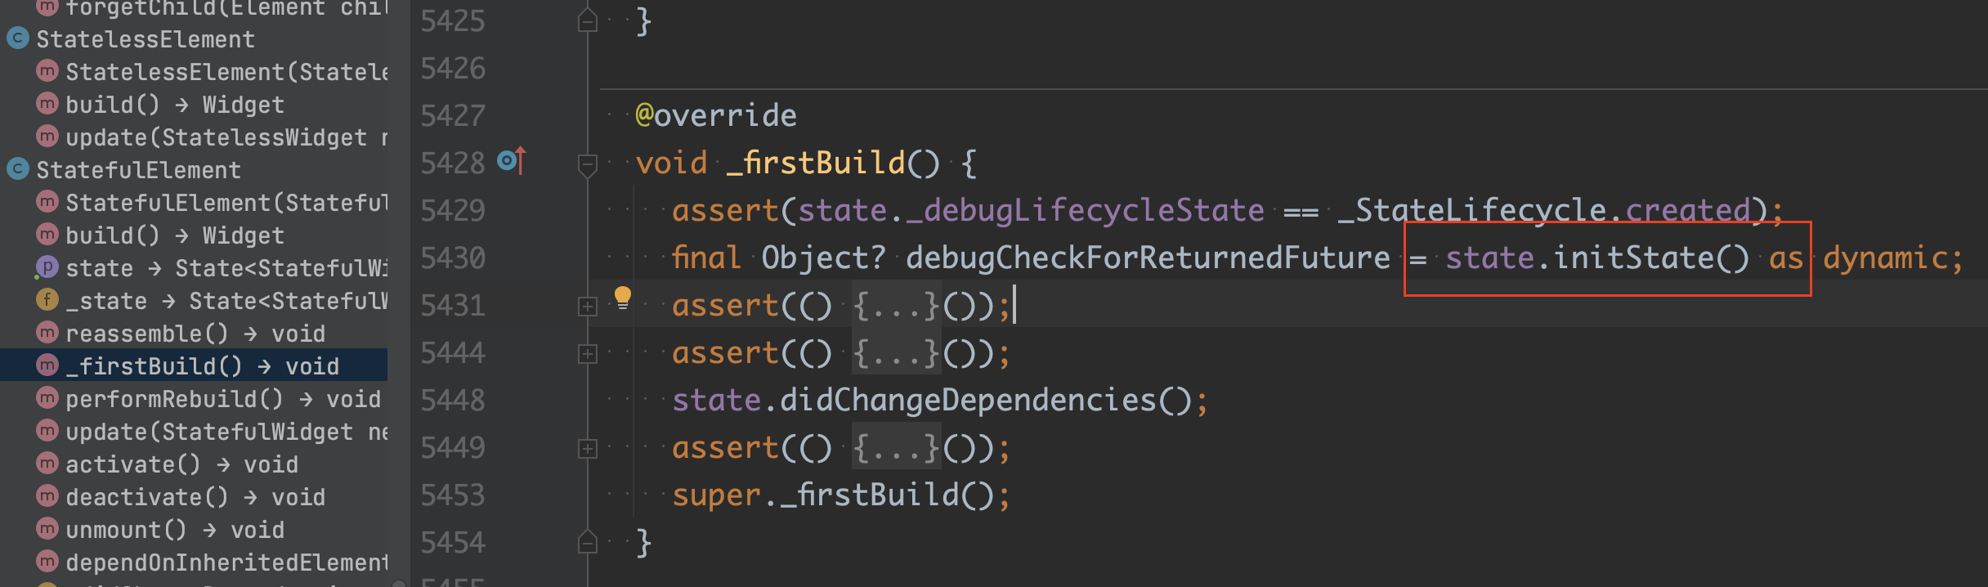Expand the folded assert block on line 5444

tap(587, 354)
